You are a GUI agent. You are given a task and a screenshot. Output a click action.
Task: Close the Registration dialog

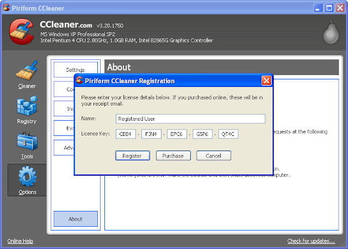pyautogui.click(x=266, y=80)
